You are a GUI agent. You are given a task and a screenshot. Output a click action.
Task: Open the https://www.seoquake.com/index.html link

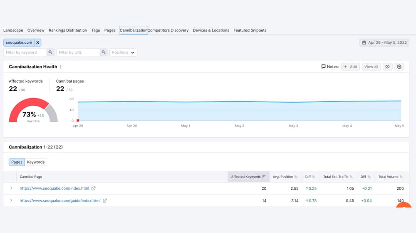click(x=54, y=188)
